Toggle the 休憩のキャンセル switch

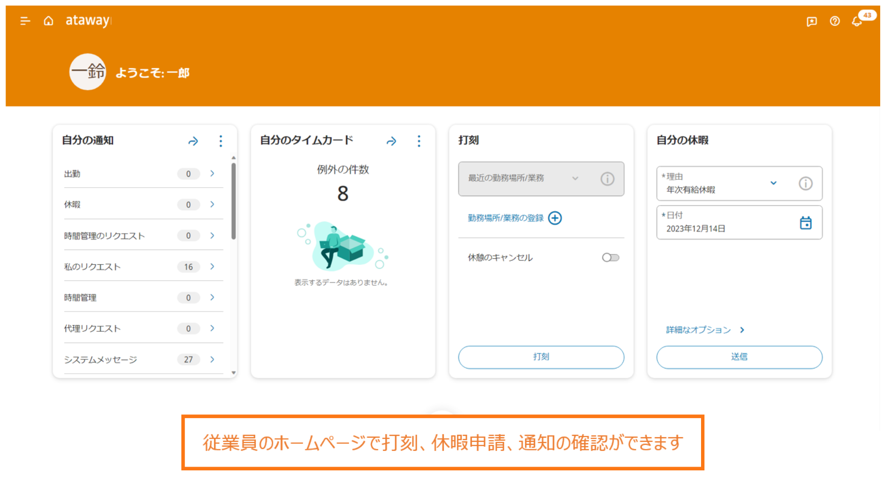(610, 257)
